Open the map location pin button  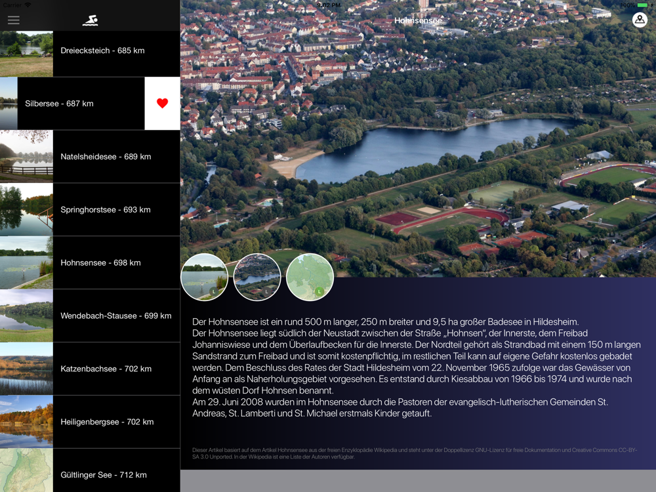pos(640,20)
